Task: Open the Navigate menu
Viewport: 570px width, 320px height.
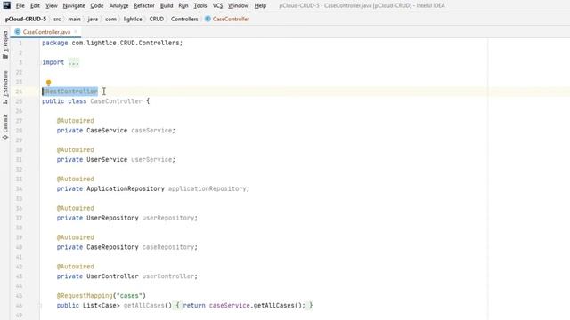Action: 74,6
